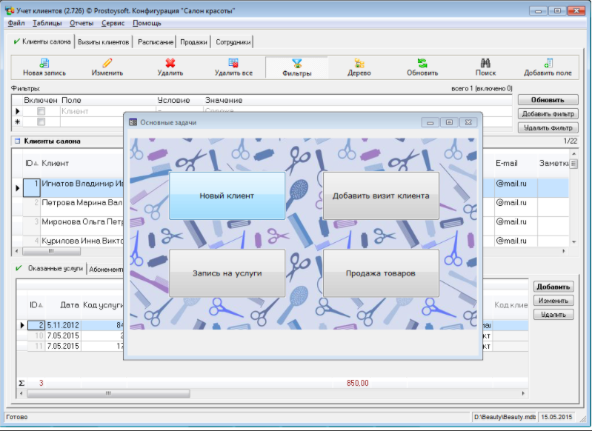Open the Дерево tree view icon
The height and width of the screenshot is (431, 592).
tap(359, 63)
